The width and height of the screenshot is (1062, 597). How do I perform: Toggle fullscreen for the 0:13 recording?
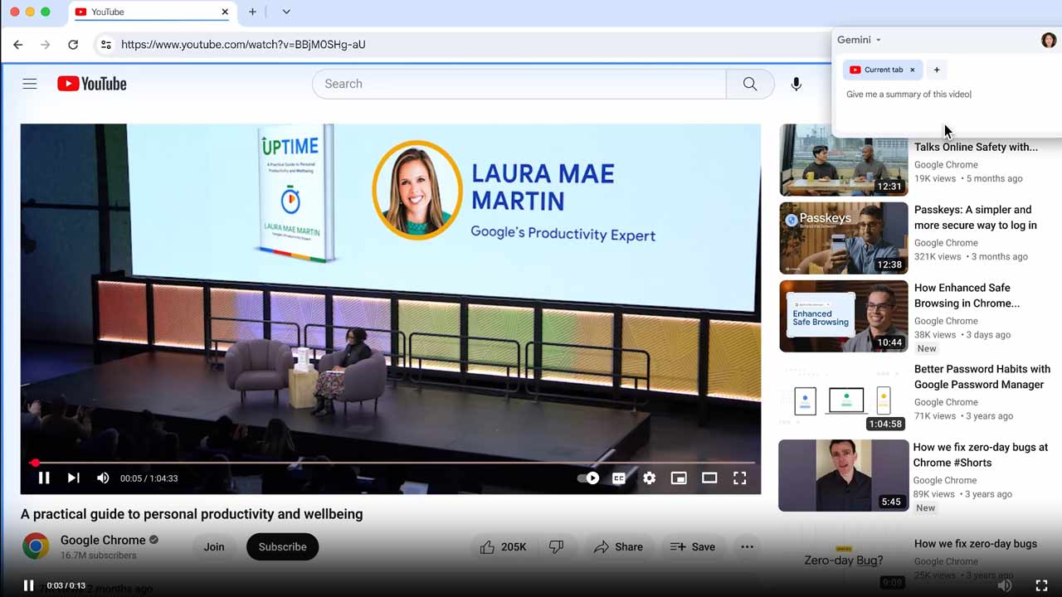[x=1041, y=585]
